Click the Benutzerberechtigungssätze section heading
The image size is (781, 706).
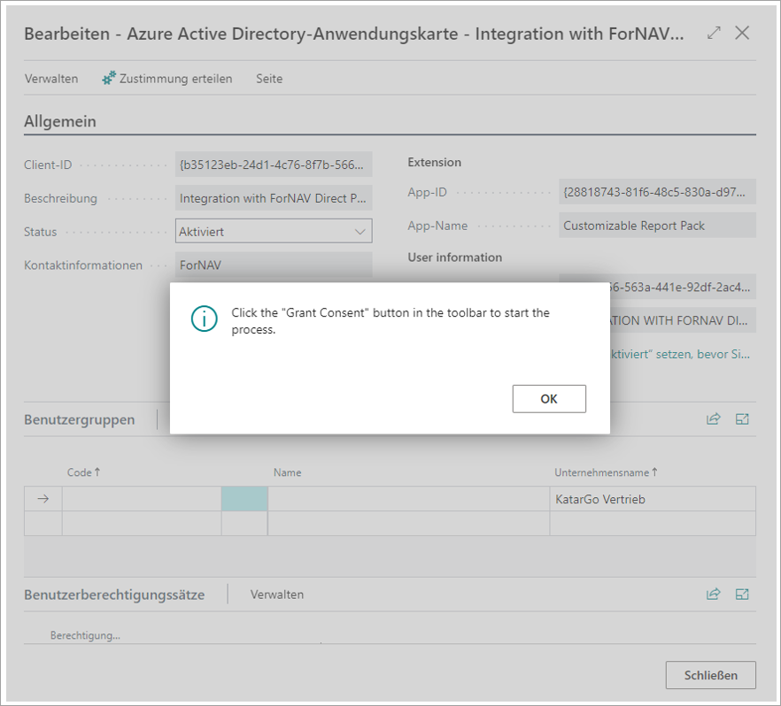114,595
